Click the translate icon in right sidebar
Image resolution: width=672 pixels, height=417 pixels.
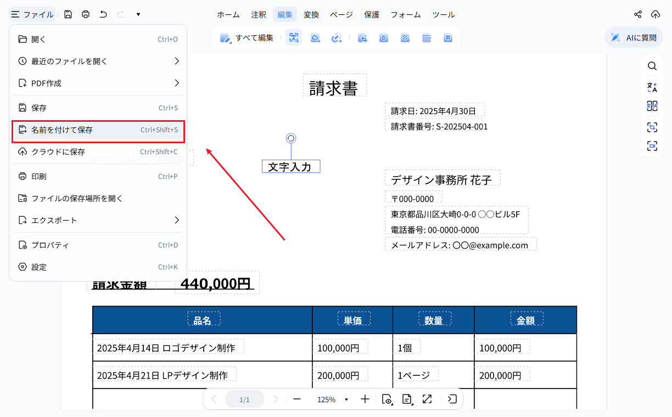coord(652,87)
